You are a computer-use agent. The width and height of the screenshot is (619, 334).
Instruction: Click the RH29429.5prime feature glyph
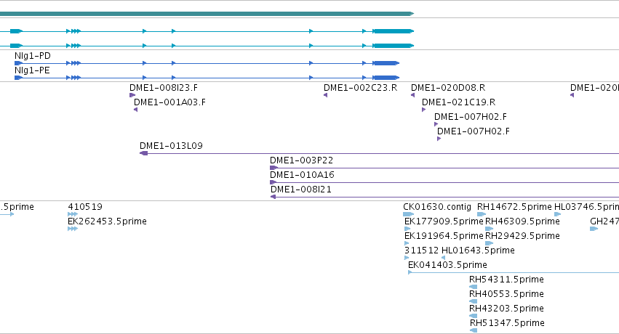490,243
